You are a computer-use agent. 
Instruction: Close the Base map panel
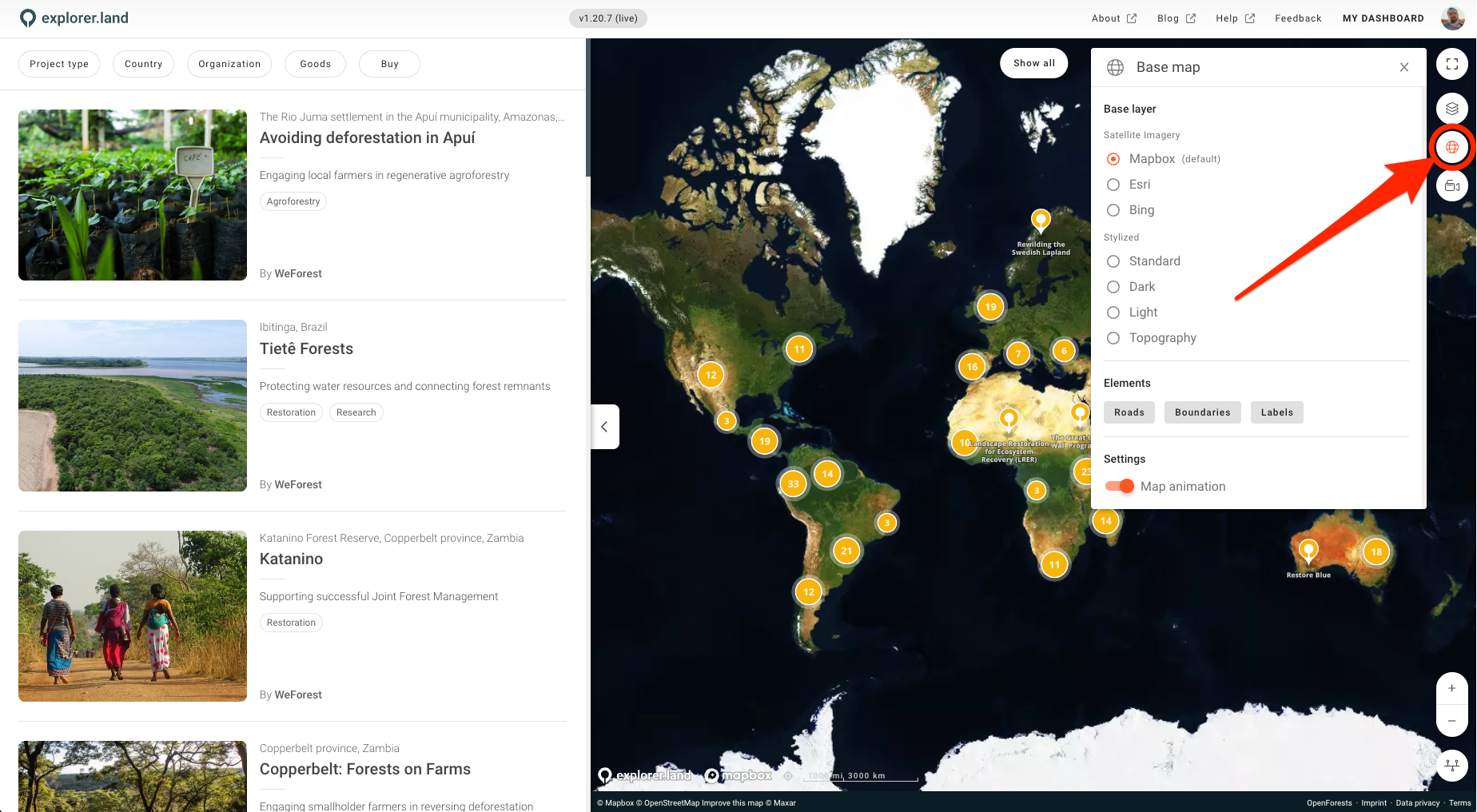click(x=1403, y=67)
